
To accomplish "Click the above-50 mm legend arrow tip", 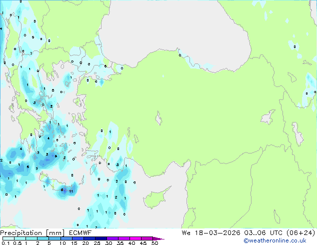I will pyautogui.click(x=158, y=238).
